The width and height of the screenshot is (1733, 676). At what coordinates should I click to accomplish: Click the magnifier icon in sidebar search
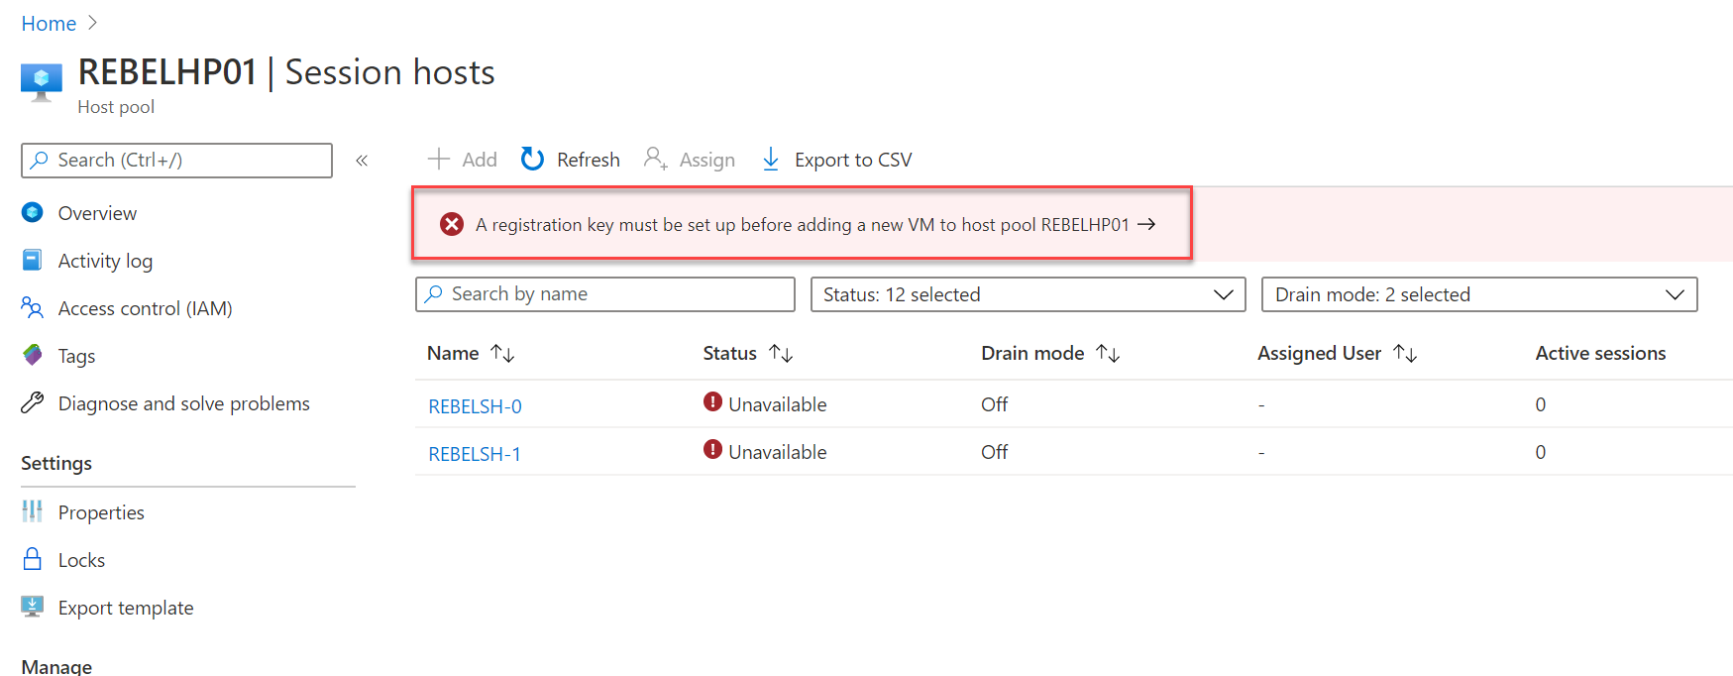coord(40,160)
